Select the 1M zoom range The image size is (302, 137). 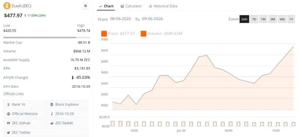263,19
